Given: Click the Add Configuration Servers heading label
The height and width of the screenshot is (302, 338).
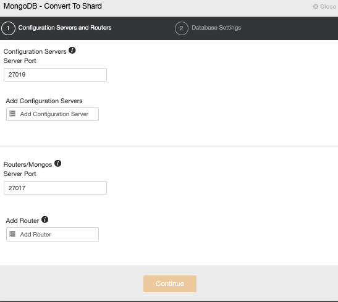Looking at the screenshot, I should [44, 101].
